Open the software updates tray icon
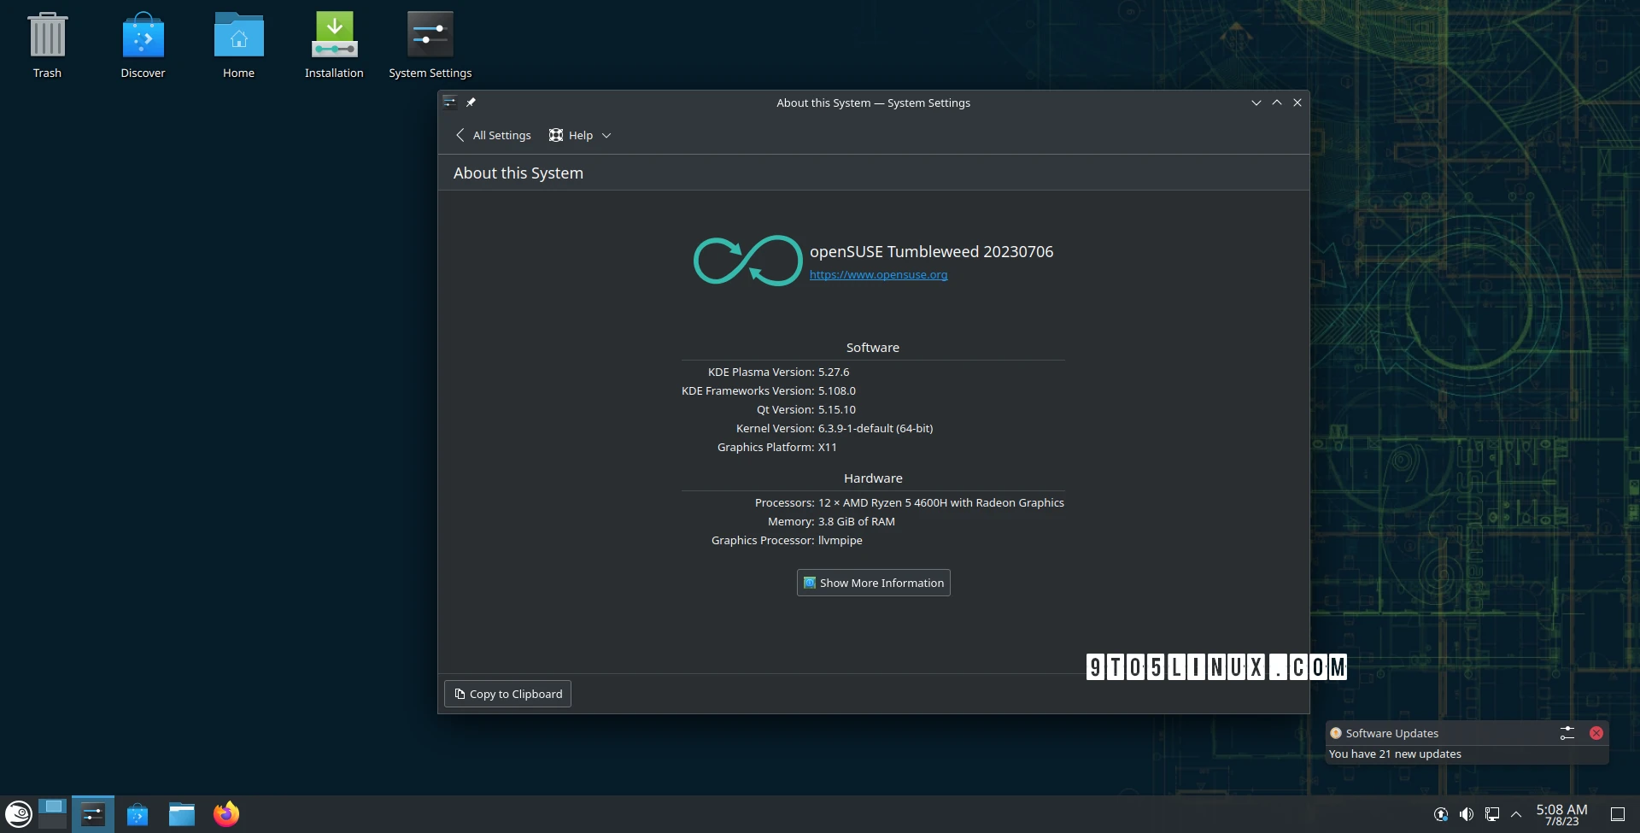Viewport: 1640px width, 833px height. click(x=1440, y=813)
